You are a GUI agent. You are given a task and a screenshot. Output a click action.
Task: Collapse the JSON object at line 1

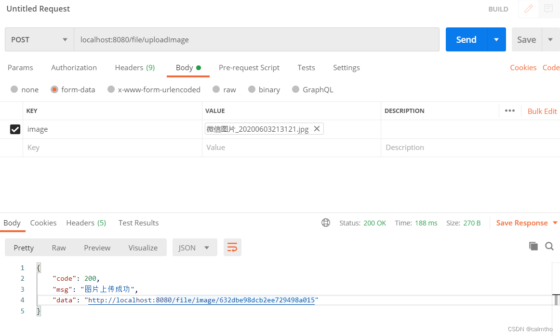tap(39, 268)
